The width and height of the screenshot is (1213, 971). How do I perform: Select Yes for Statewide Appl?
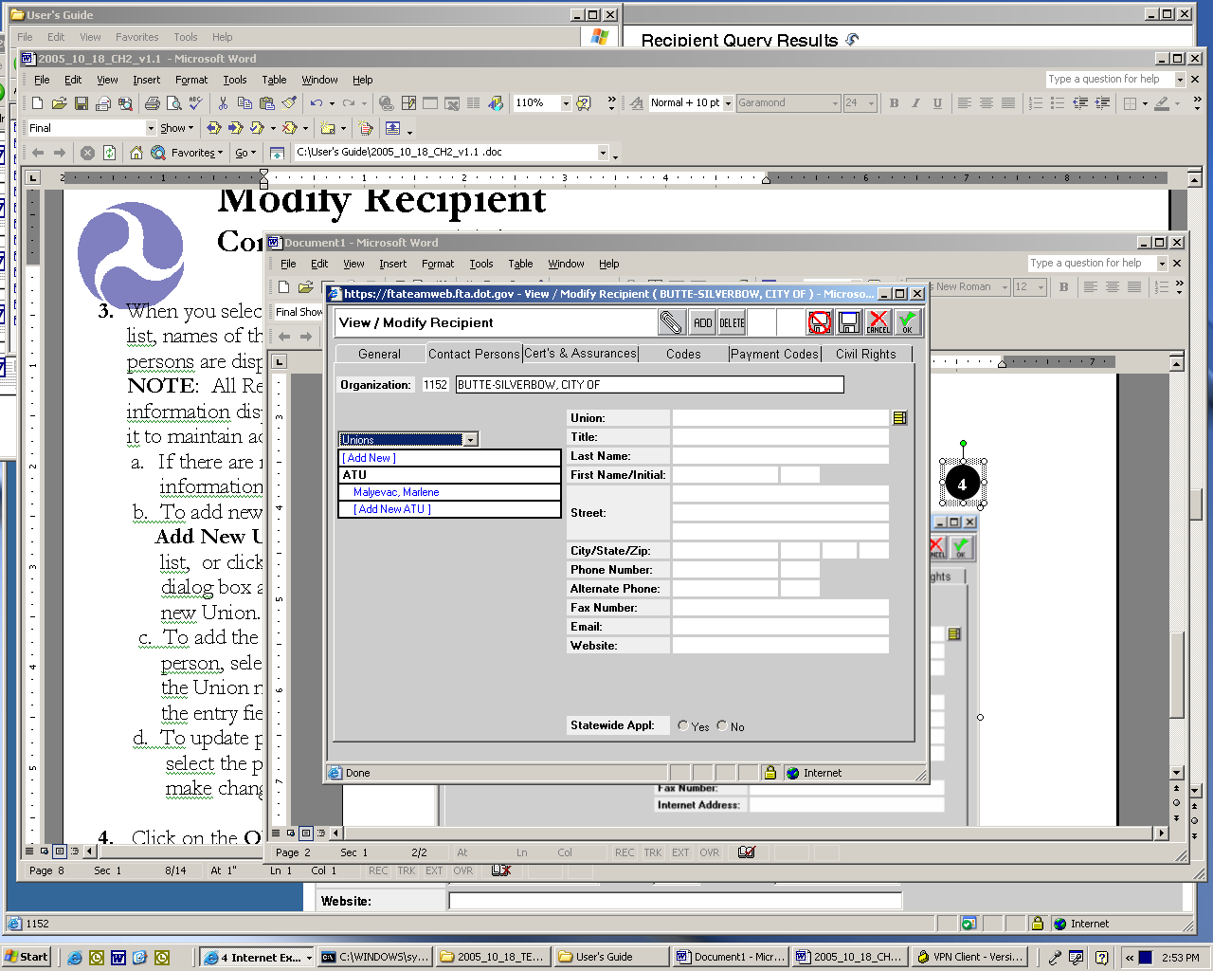683,725
